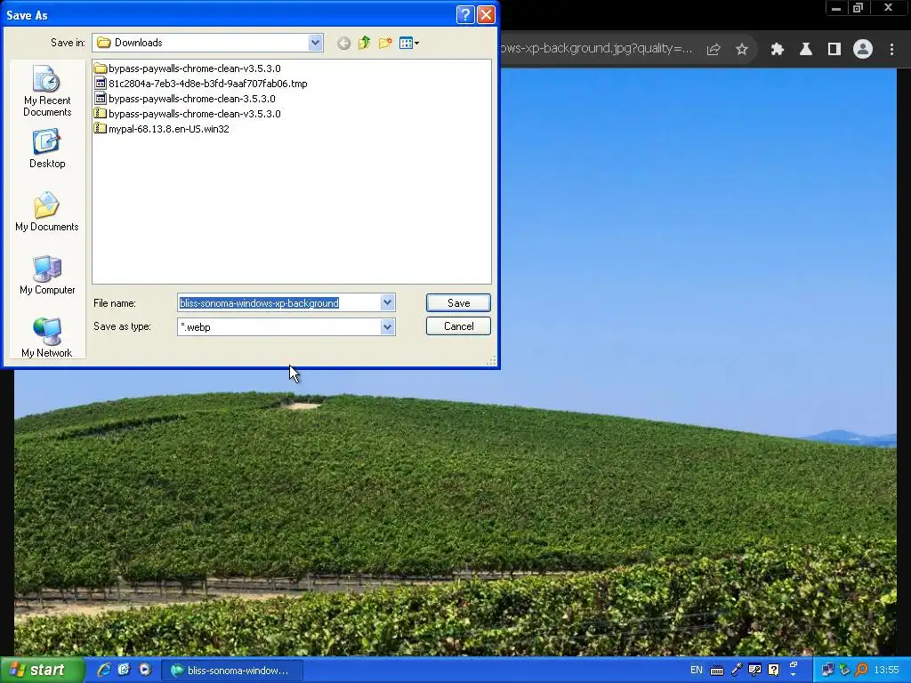The image size is (911, 683).
Task: Jump to Desktop in places bar
Action: (x=47, y=149)
